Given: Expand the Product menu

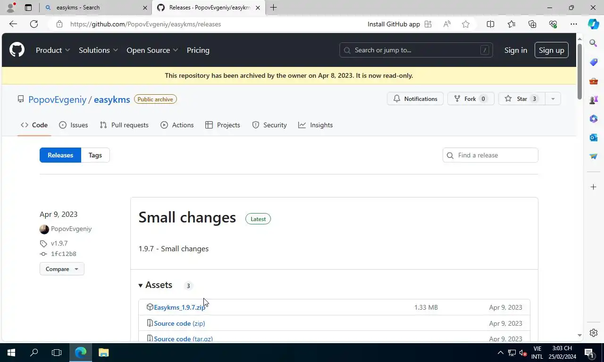Looking at the screenshot, I should click(x=53, y=50).
